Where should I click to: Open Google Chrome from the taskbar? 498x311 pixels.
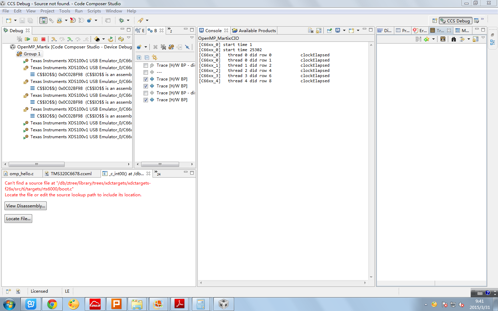click(52, 304)
